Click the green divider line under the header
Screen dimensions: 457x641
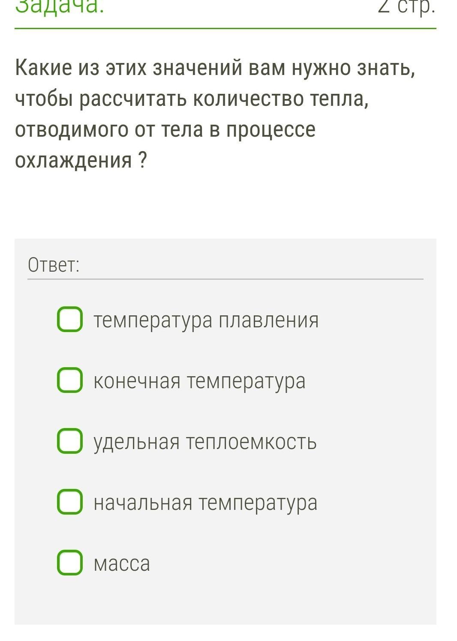[225, 29]
